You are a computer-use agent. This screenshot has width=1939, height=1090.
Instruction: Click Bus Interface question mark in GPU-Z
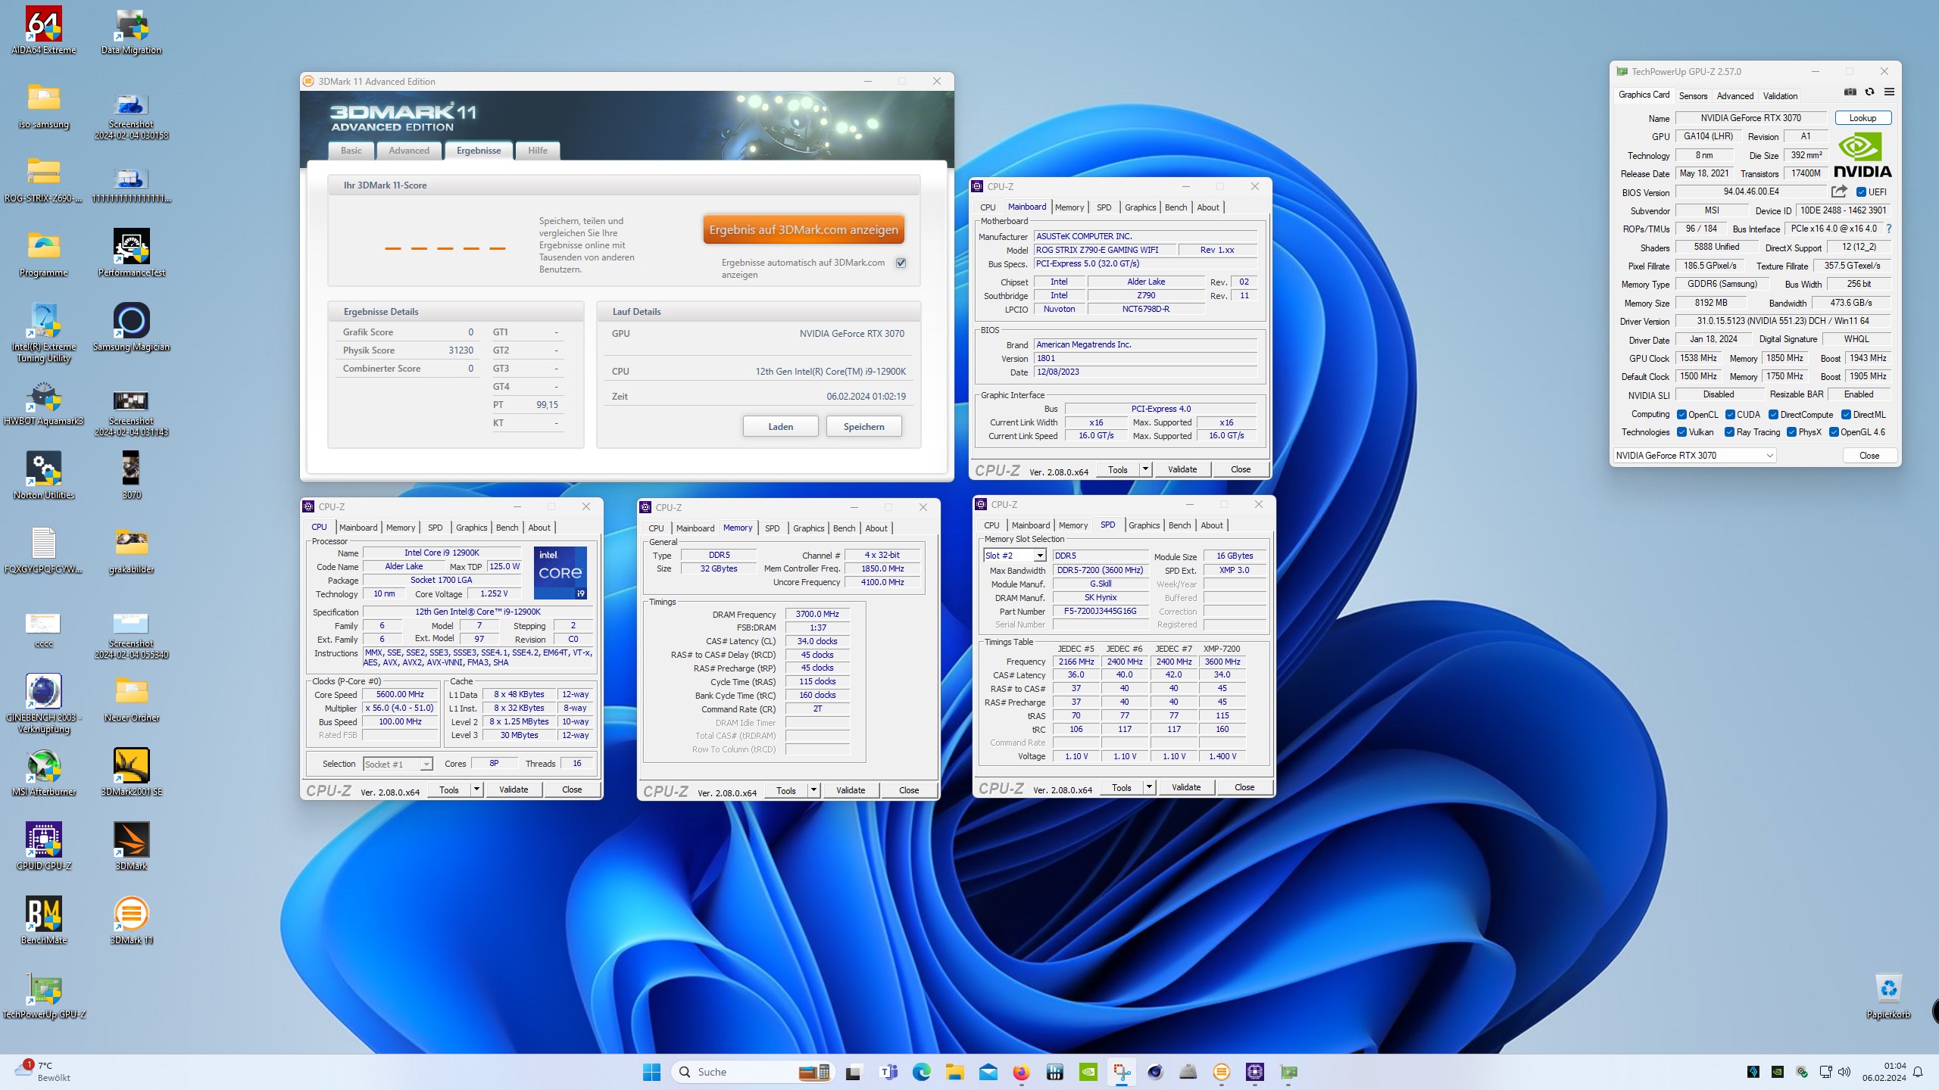1889,229
